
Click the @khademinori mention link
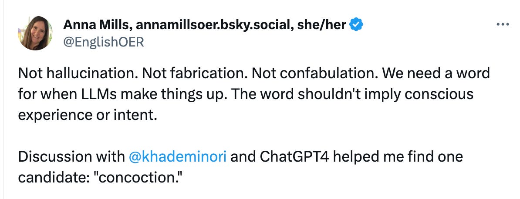tap(178, 156)
